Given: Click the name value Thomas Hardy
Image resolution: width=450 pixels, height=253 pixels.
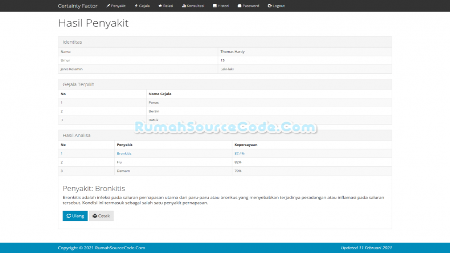Looking at the screenshot, I should point(232,52).
